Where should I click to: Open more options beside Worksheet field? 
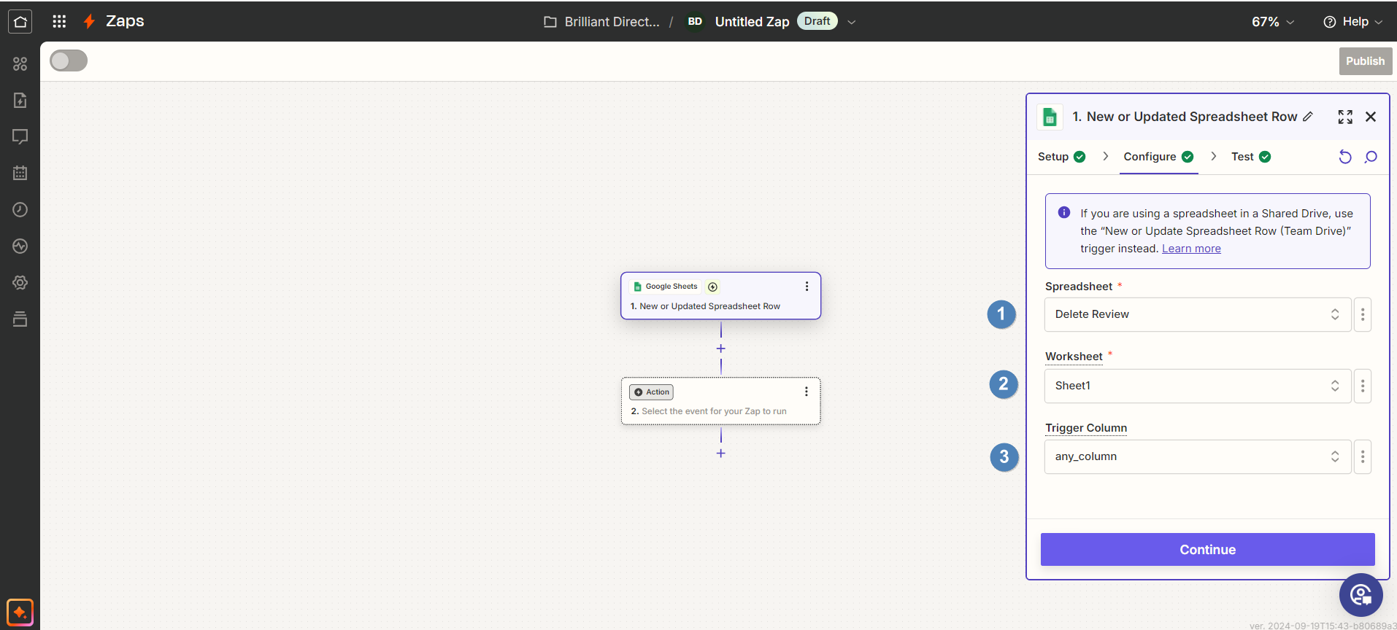coord(1363,386)
